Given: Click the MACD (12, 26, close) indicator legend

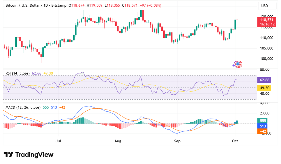Looking at the screenshot, I should pos(23,107).
